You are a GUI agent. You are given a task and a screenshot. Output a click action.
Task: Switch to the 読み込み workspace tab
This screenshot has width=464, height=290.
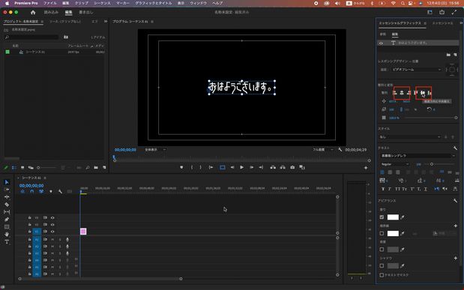point(51,12)
